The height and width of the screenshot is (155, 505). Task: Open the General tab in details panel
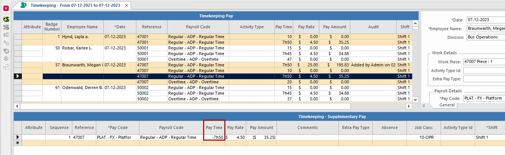[x=447, y=105]
